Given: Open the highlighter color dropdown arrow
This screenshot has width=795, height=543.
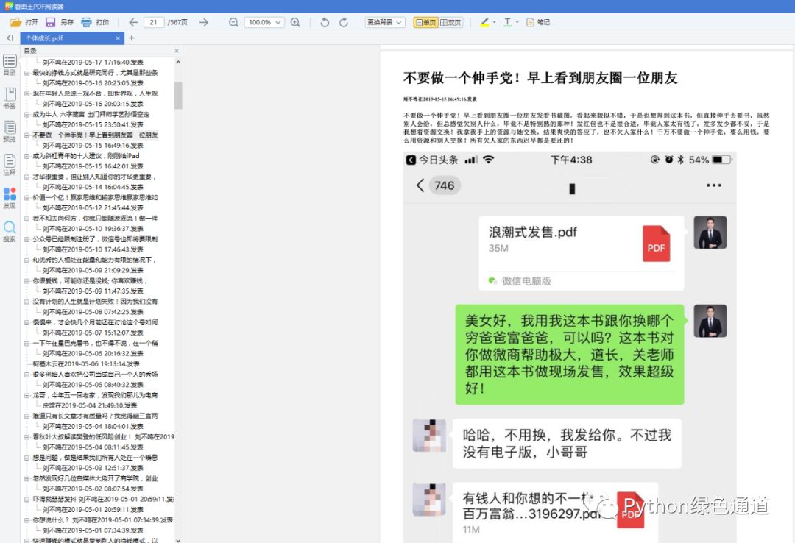Looking at the screenshot, I should pos(494,22).
